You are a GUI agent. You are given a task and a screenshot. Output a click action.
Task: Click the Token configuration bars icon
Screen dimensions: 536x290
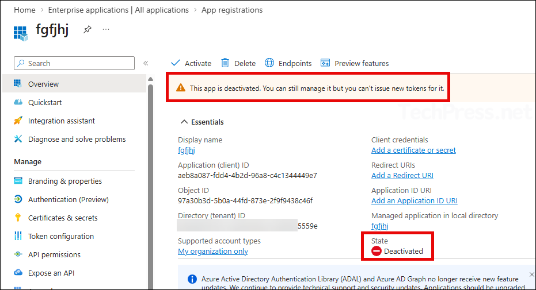click(18, 236)
